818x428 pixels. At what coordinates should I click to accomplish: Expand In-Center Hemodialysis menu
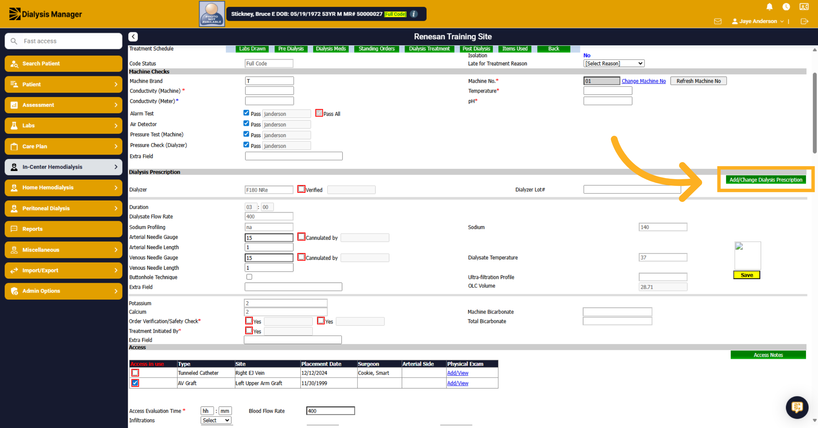(x=63, y=167)
